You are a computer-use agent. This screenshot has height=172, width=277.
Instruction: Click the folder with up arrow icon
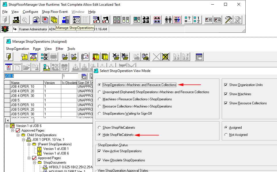[74, 57]
